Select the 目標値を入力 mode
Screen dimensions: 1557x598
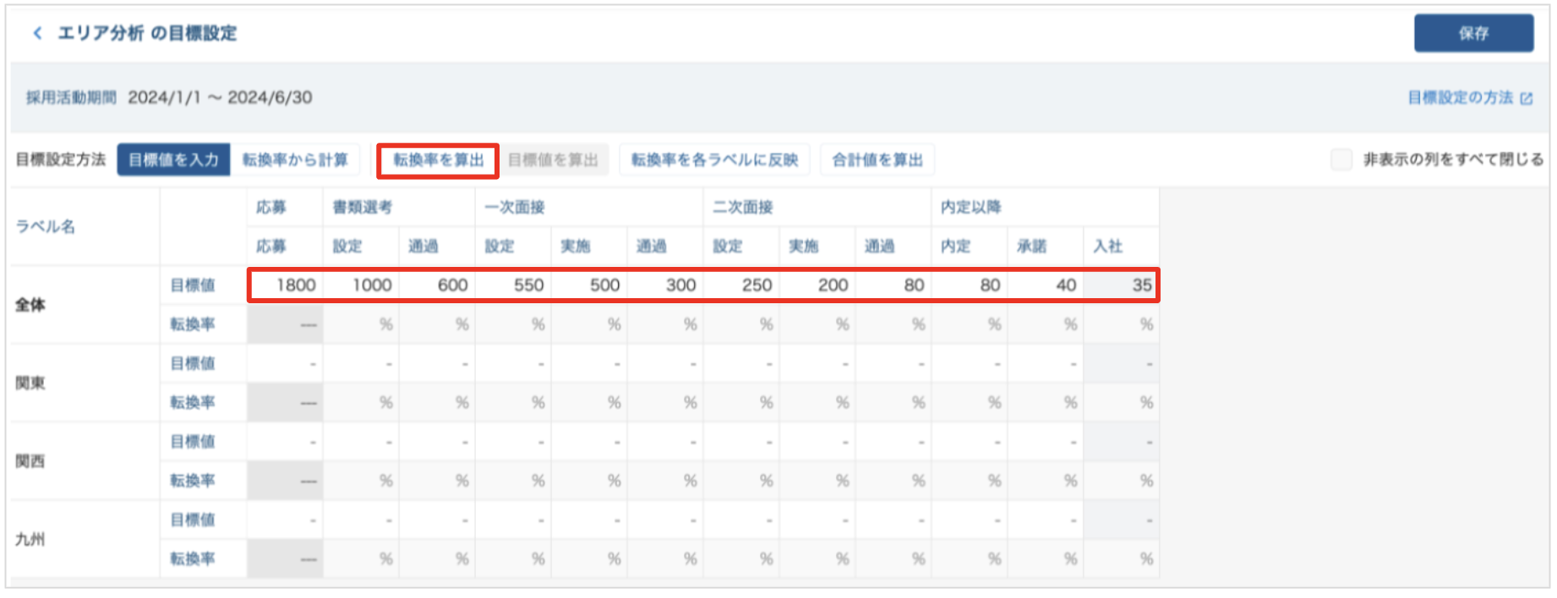click(173, 160)
